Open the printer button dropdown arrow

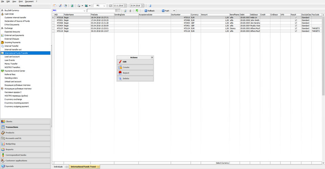pos(82,6)
